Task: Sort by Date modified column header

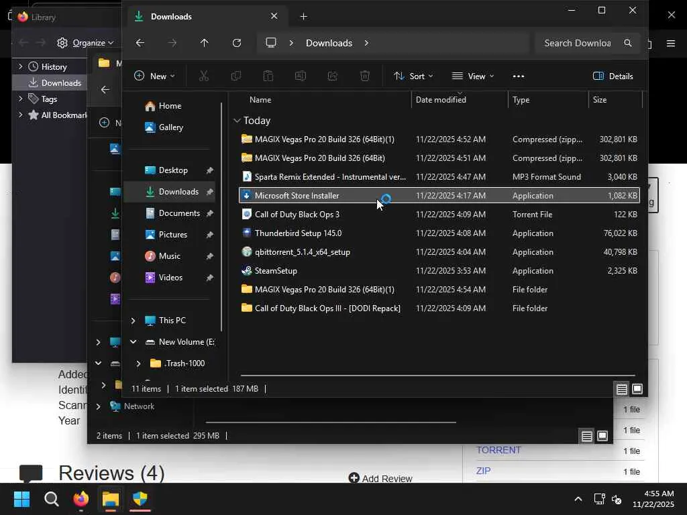Action: point(441,100)
